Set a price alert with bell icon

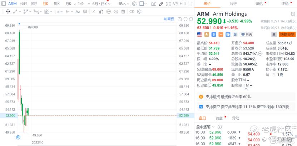click(274, 34)
